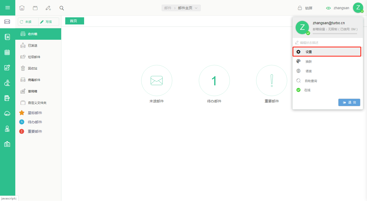This screenshot has height=201, width=367.
Task: Open the calendar sidebar icon
Action: 7,52
